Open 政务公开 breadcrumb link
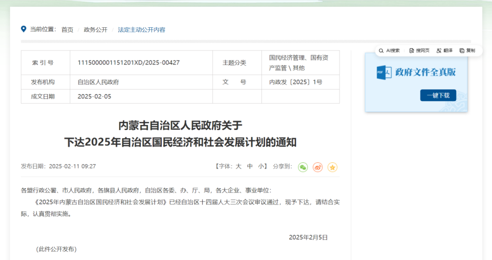This screenshot has width=492, height=260. coord(96,30)
